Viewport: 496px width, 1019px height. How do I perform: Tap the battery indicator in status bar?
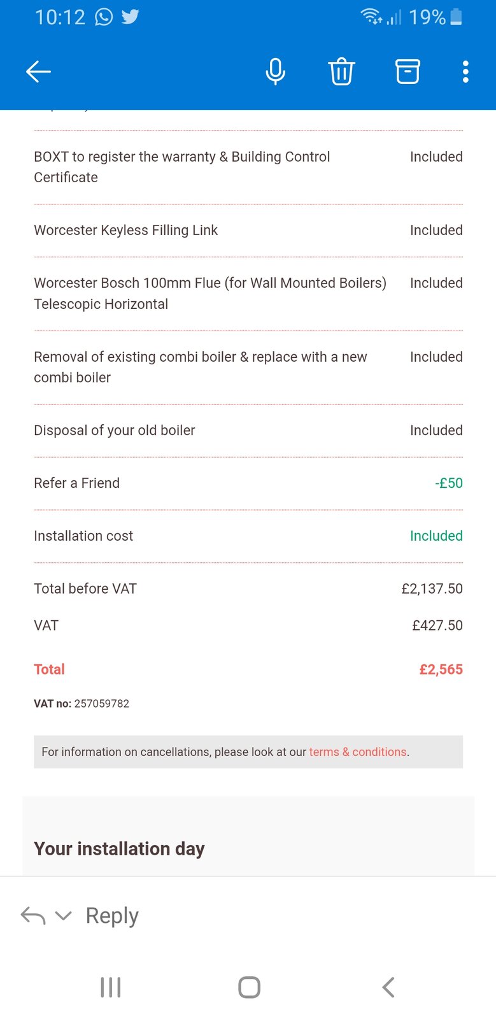pos(456,17)
